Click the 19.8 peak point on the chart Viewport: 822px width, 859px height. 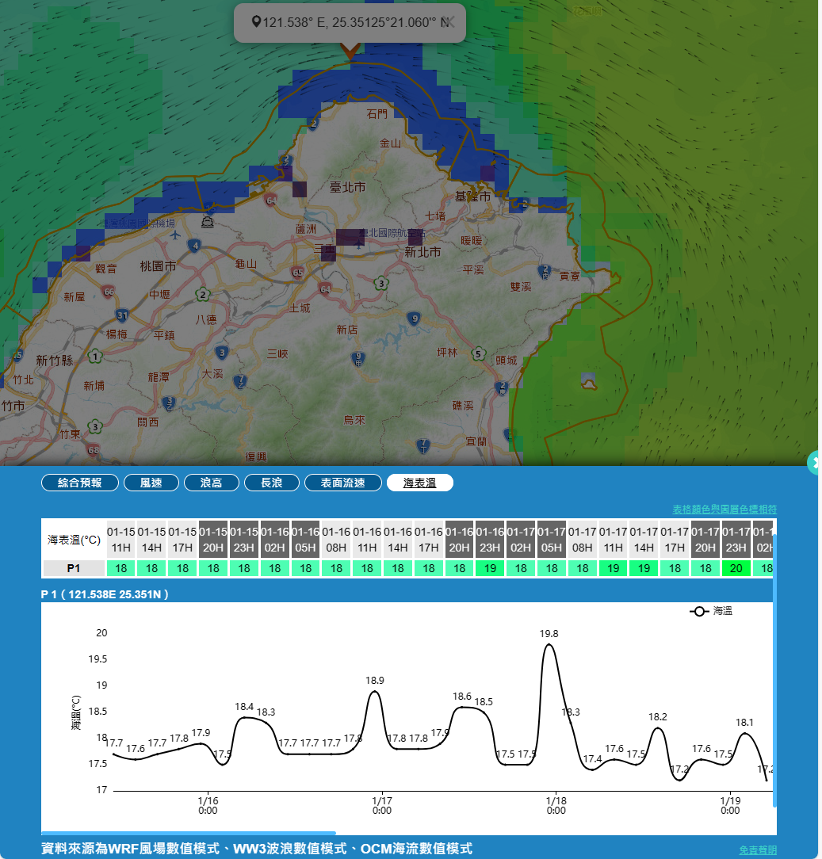tap(549, 645)
